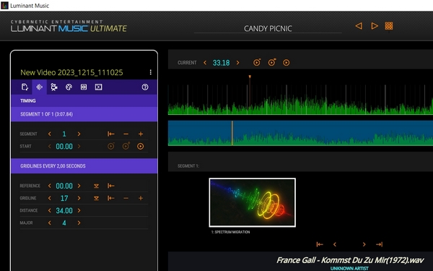The height and width of the screenshot is (271, 433).
Task: Increase the SEGMENT number
Action: pos(79,134)
